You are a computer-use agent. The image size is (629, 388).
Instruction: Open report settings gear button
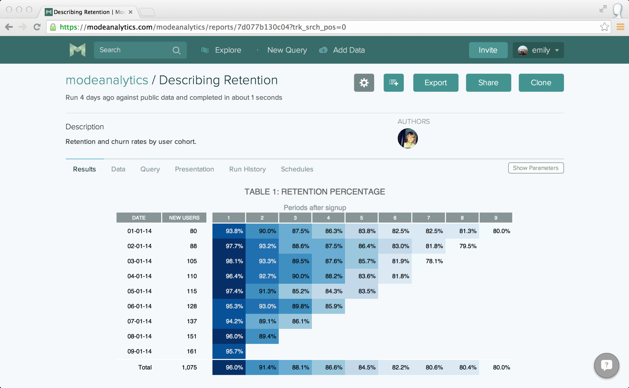pos(364,83)
